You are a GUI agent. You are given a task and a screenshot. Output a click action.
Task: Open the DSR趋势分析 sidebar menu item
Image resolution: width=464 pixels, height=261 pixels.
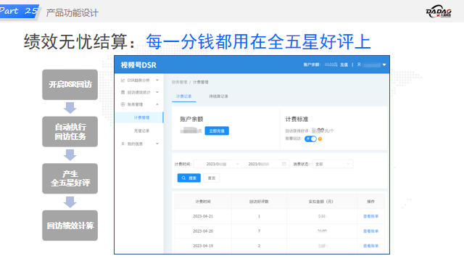pyautogui.click(x=139, y=80)
